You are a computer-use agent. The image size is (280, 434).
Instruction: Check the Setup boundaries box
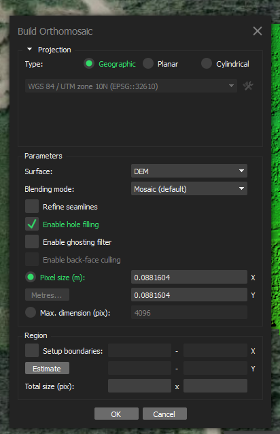(32, 351)
